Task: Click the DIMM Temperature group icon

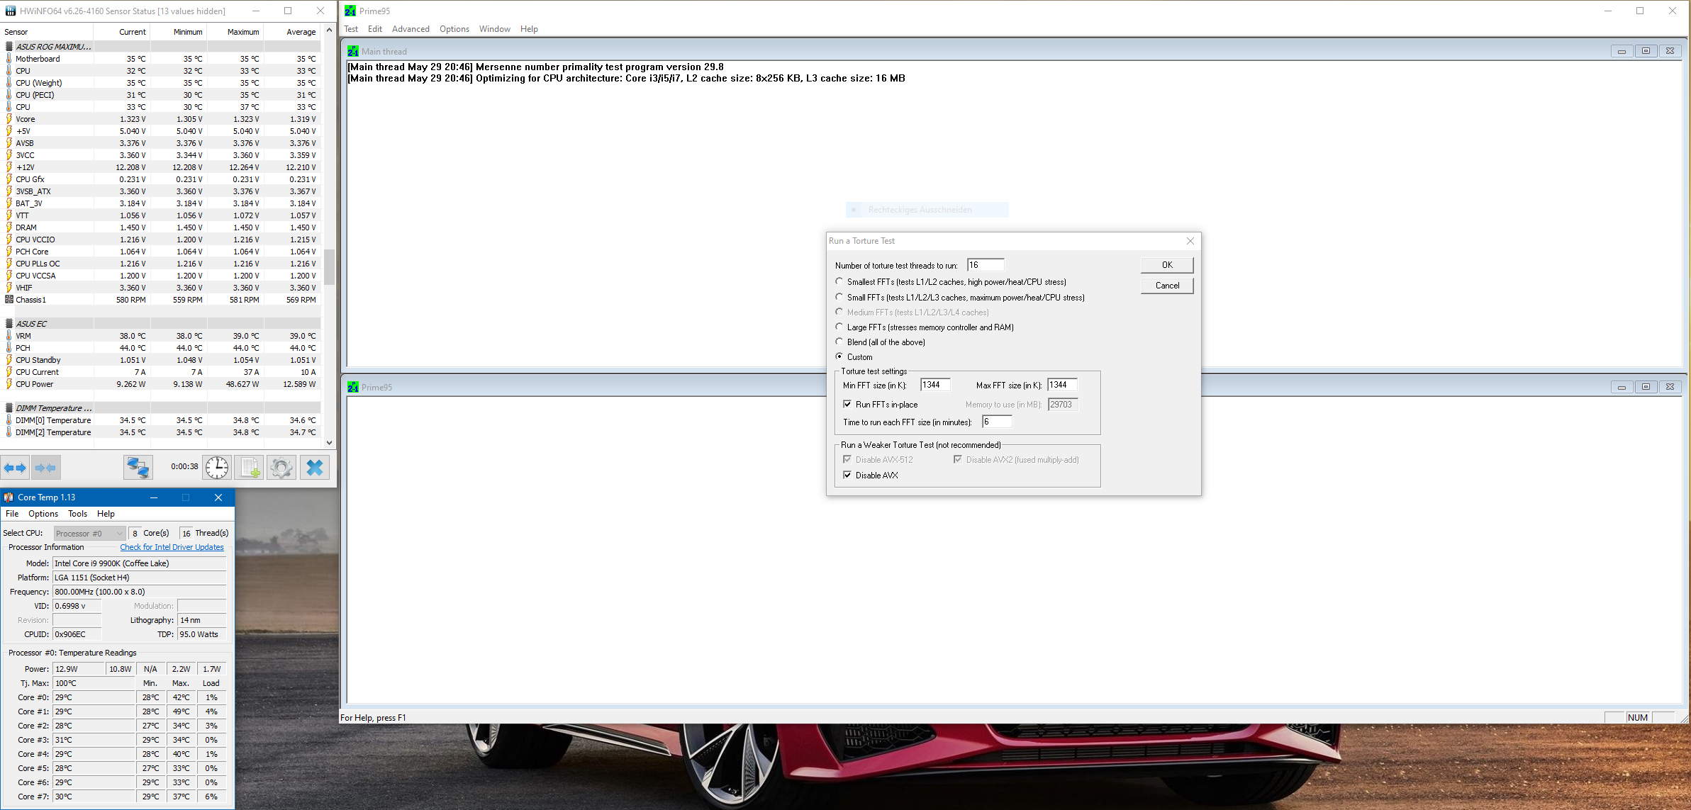Action: [9, 408]
